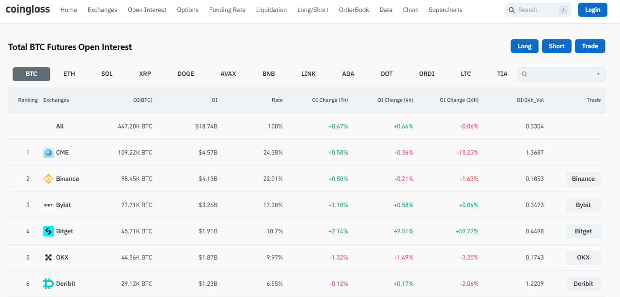The height and width of the screenshot is (297, 620).
Task: Click the 447.20K BTC total value
Action: click(135, 127)
